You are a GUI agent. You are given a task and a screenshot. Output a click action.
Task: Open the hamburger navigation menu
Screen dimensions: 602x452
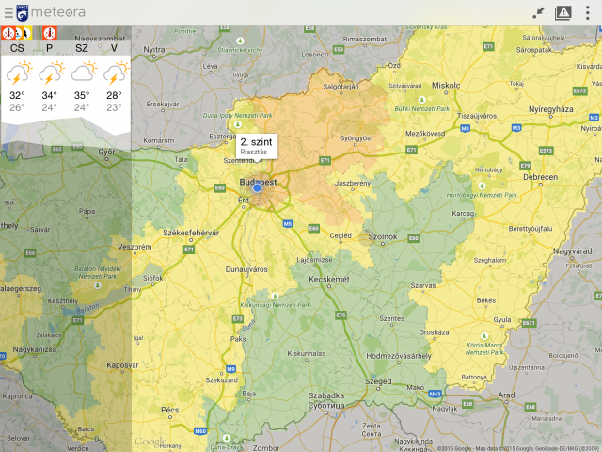click(8, 12)
